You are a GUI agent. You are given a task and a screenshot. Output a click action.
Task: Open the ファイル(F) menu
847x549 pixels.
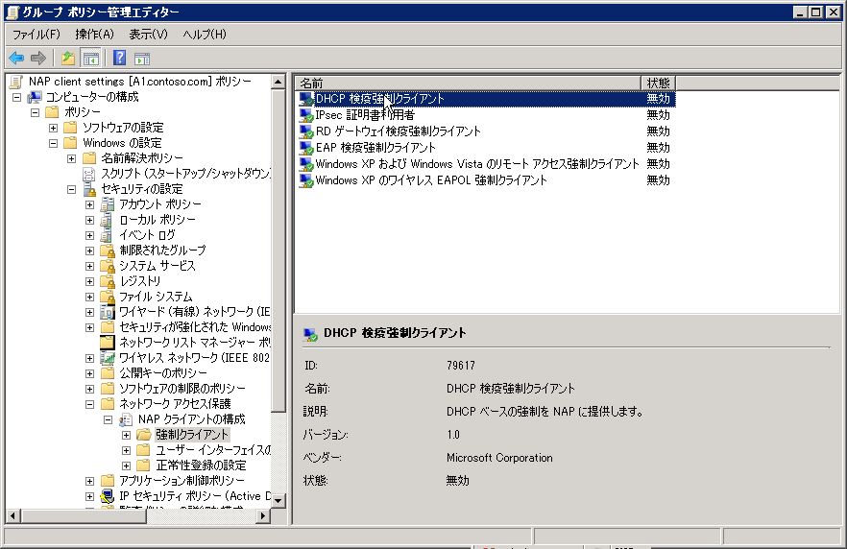coord(36,35)
